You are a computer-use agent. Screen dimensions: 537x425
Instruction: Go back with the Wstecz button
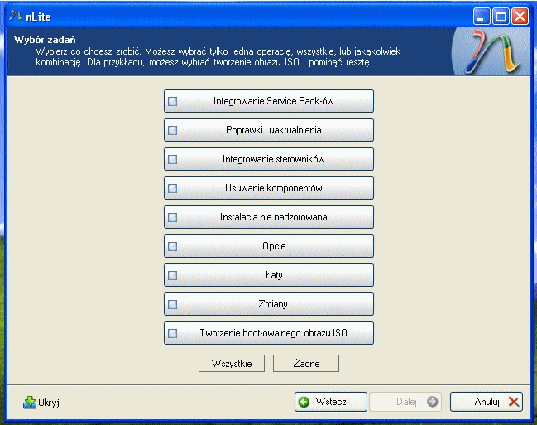[x=331, y=402]
